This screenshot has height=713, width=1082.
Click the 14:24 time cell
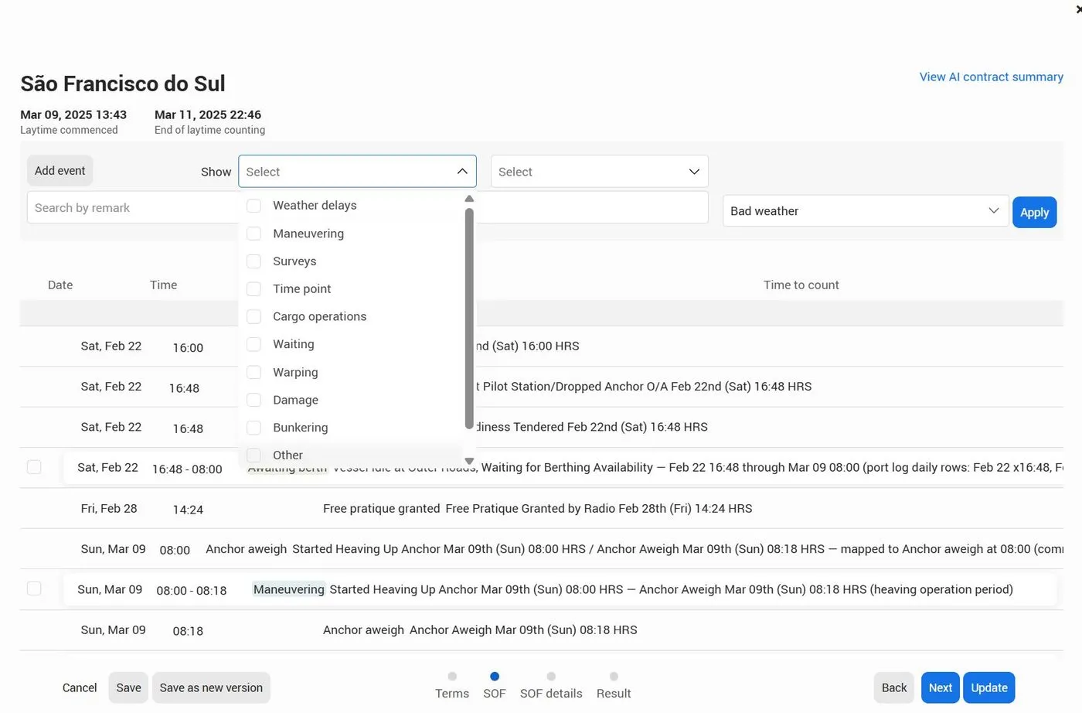click(188, 510)
